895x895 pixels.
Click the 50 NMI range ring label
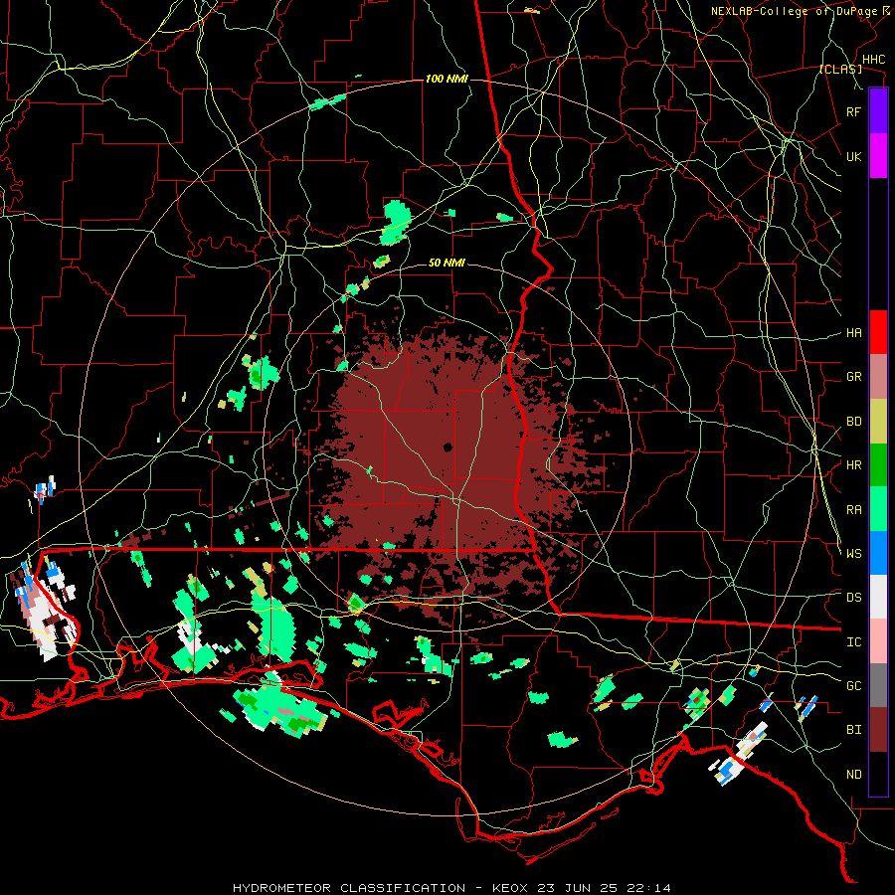pos(447,264)
